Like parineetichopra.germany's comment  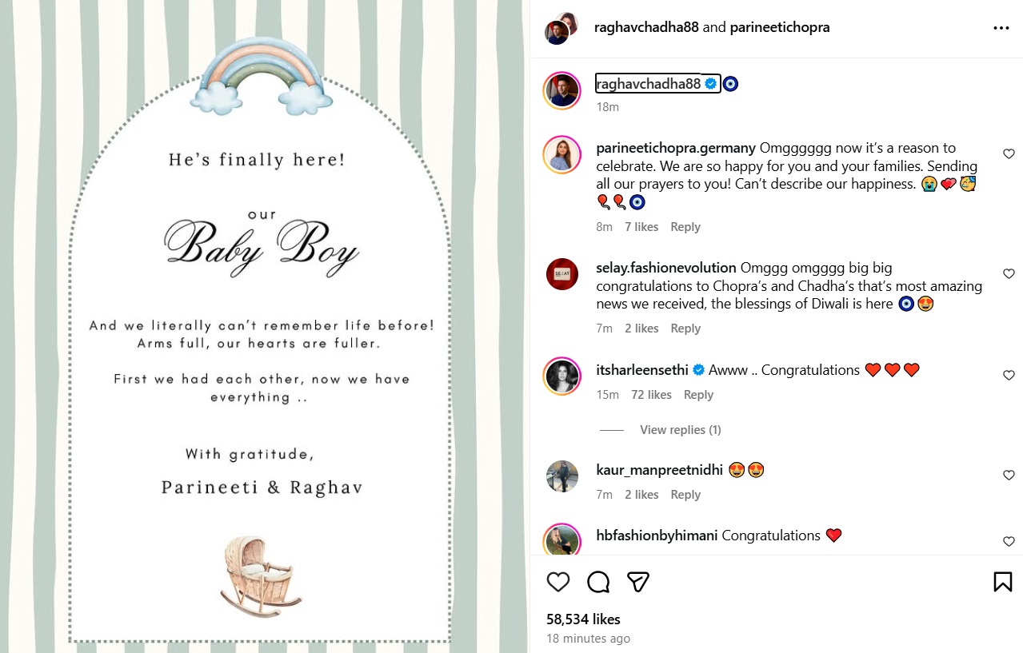pyautogui.click(x=1009, y=153)
